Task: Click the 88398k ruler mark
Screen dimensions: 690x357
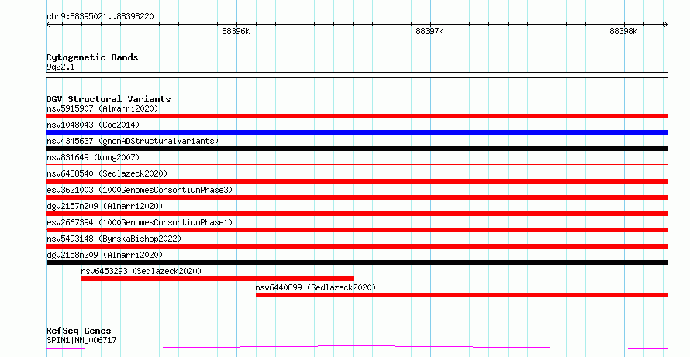Action: (623, 31)
